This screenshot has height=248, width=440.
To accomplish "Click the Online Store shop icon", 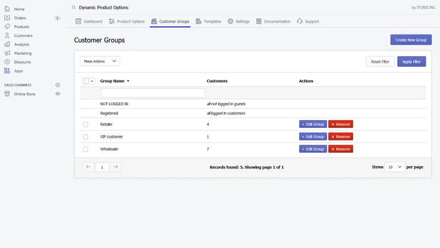I will (x=7, y=94).
